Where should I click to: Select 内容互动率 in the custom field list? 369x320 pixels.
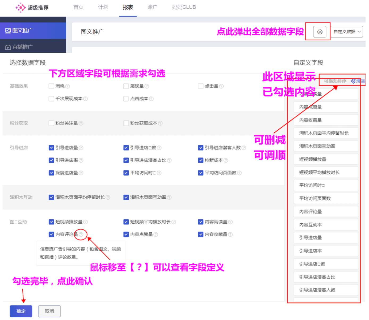[x=326, y=224]
